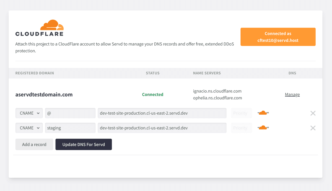Screen dimensions: 332x191
Task: Toggle Cloudflare proxy for the @ record
Action: tap(263, 113)
